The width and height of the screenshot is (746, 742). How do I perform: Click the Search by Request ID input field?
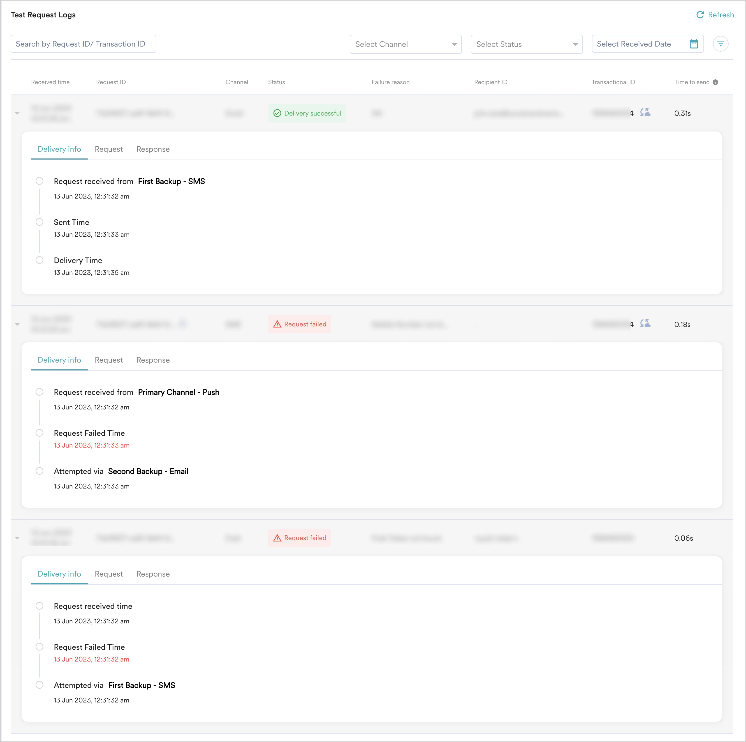[83, 44]
